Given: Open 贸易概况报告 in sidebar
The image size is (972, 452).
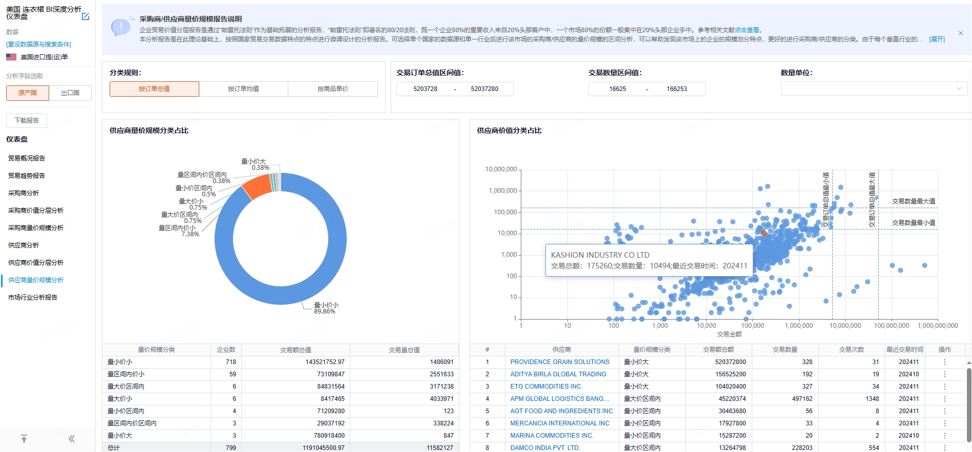Looking at the screenshot, I should (x=27, y=159).
